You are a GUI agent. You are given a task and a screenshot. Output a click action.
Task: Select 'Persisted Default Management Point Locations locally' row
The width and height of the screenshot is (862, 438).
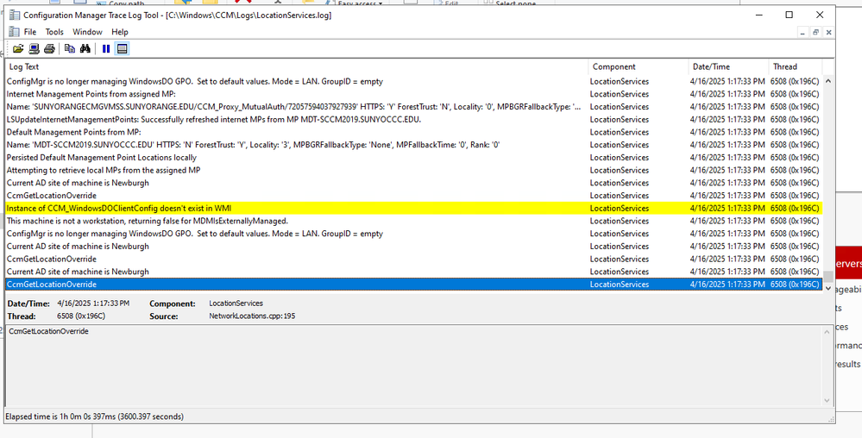(413, 157)
